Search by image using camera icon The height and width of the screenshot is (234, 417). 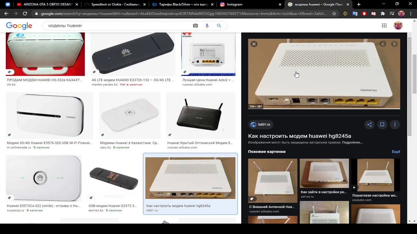coord(195,26)
